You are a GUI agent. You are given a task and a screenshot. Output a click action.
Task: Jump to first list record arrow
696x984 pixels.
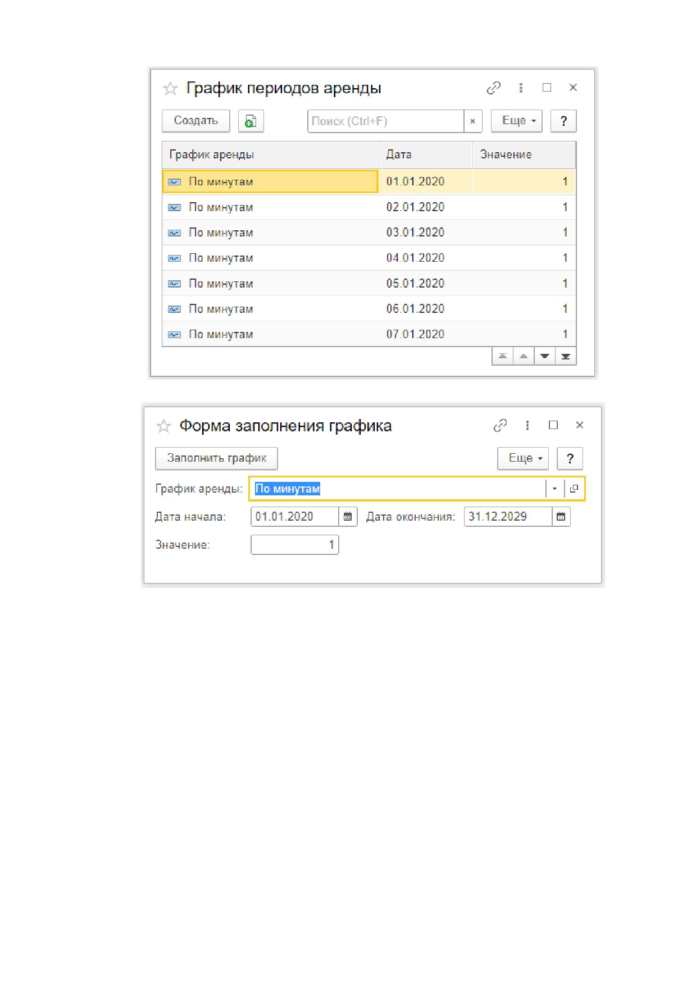(x=503, y=356)
